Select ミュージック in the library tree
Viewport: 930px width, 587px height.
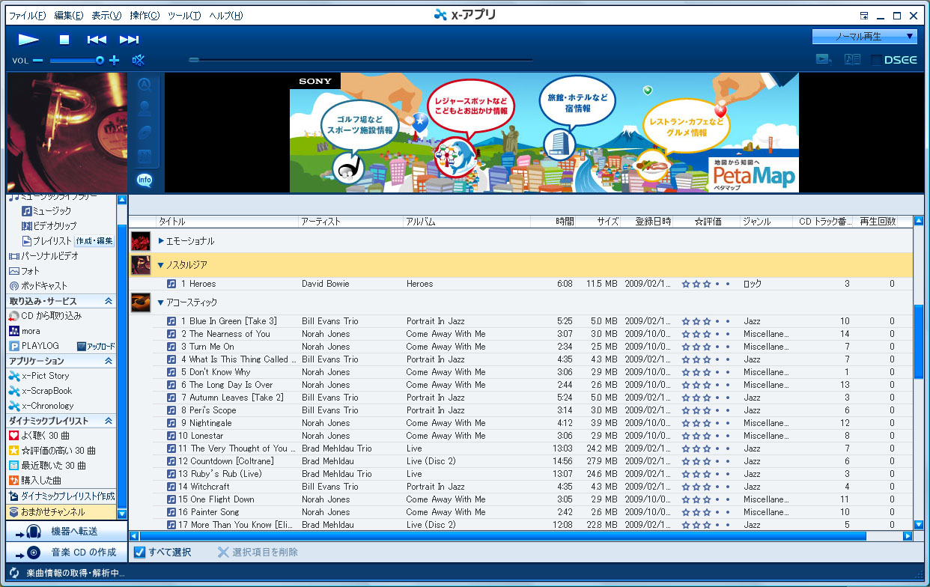tap(46, 211)
